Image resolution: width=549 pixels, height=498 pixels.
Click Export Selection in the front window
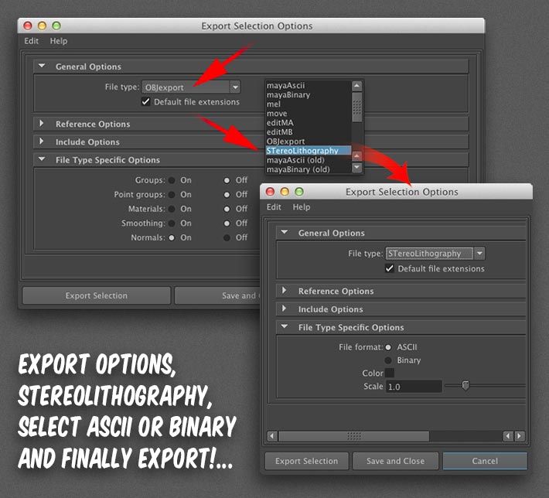307,461
